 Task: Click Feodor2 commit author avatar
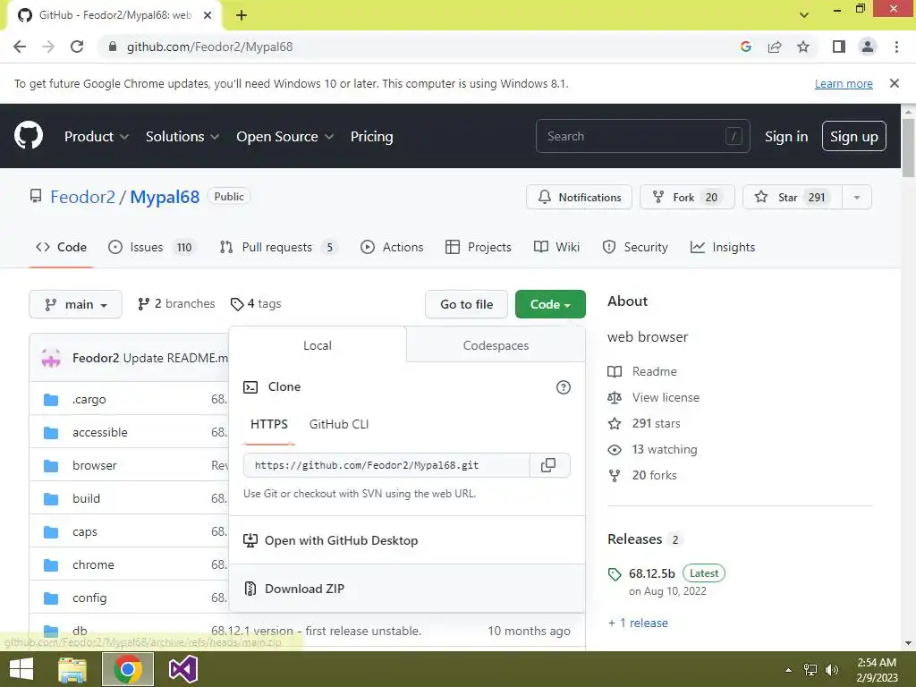[51, 358]
